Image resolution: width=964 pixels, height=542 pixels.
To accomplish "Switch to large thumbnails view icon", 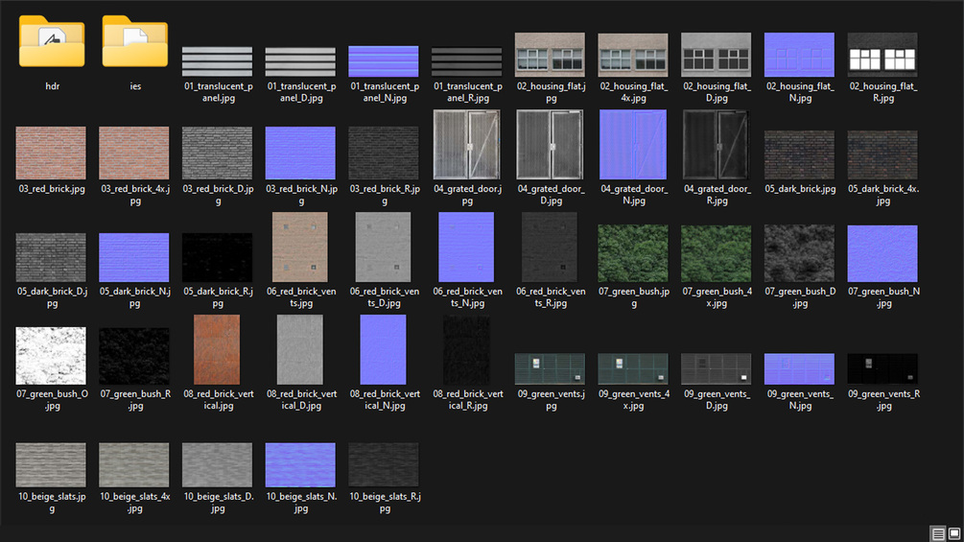I will point(954,533).
